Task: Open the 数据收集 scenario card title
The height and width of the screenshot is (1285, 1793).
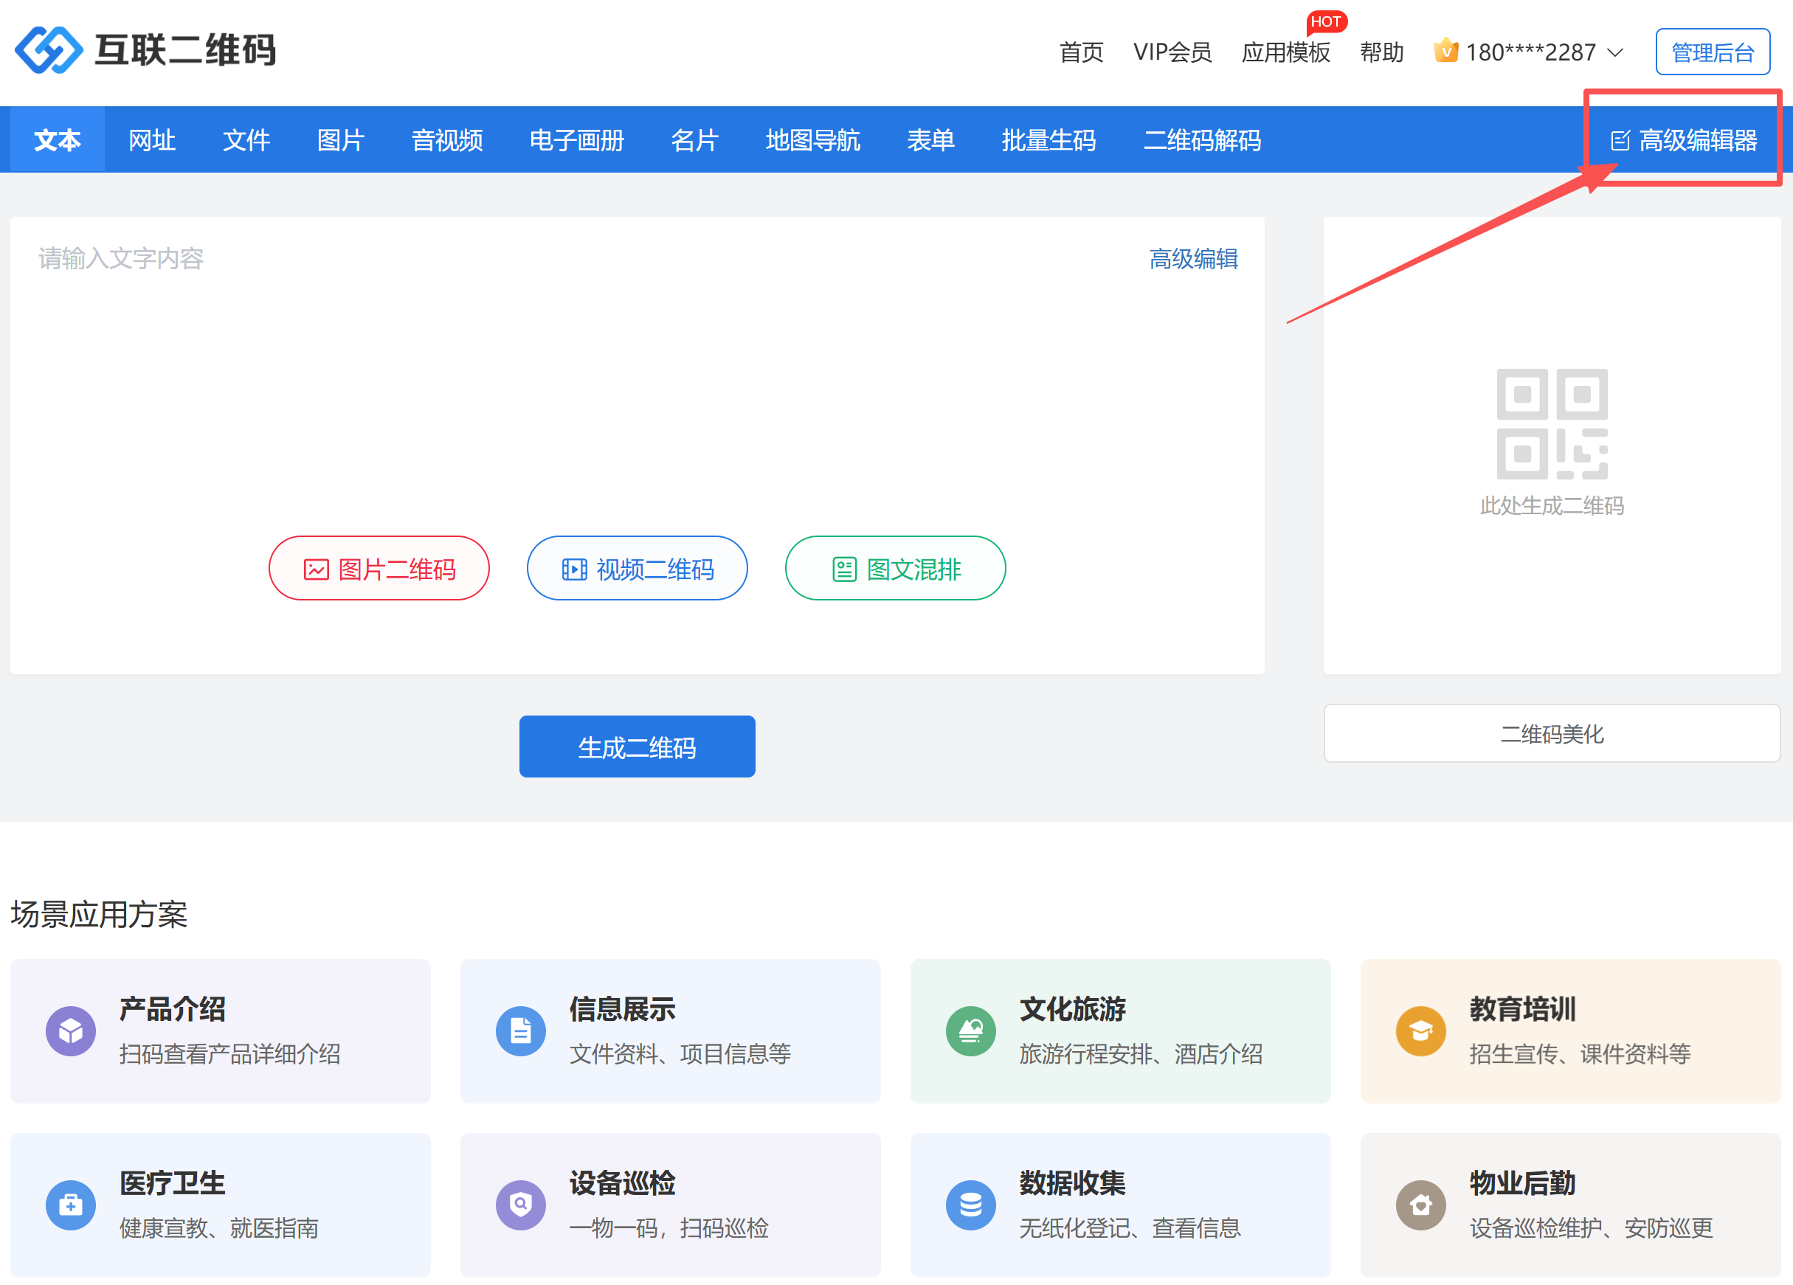Action: point(1072,1183)
